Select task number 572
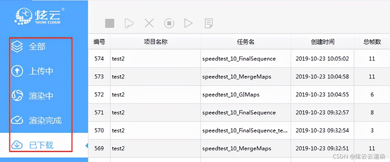Screen dimensions: 390x162 pos(99,94)
